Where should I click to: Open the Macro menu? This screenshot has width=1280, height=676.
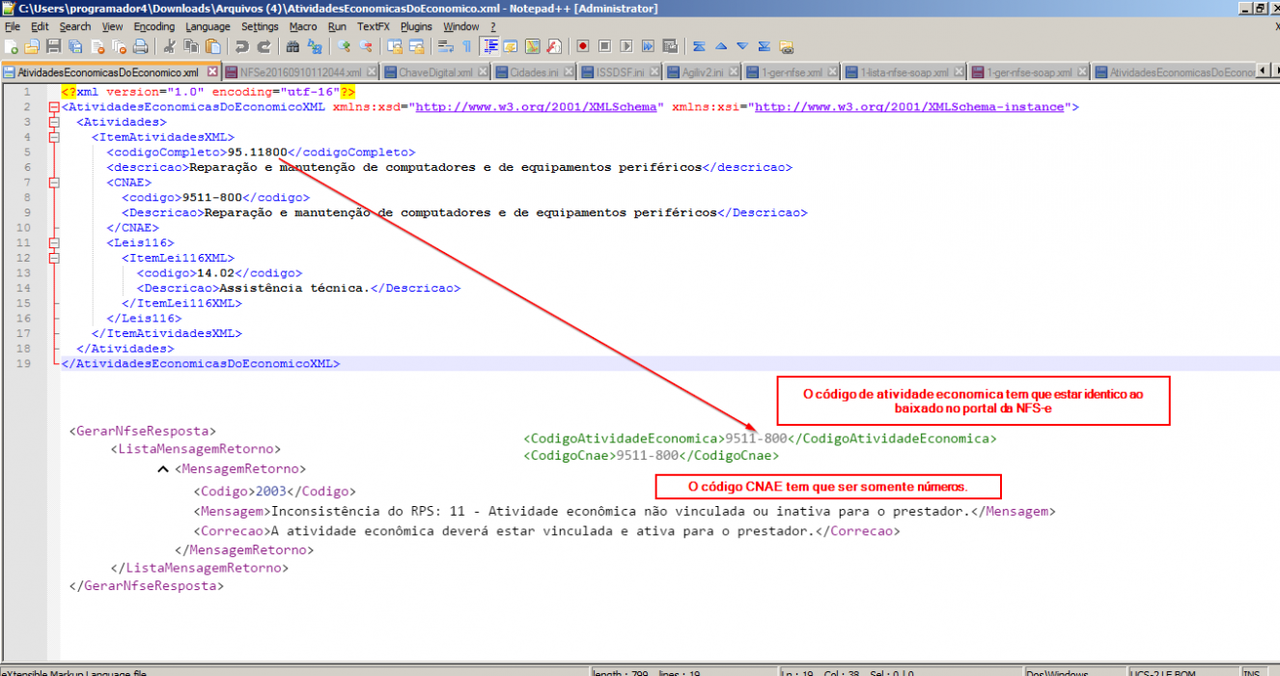point(303,27)
